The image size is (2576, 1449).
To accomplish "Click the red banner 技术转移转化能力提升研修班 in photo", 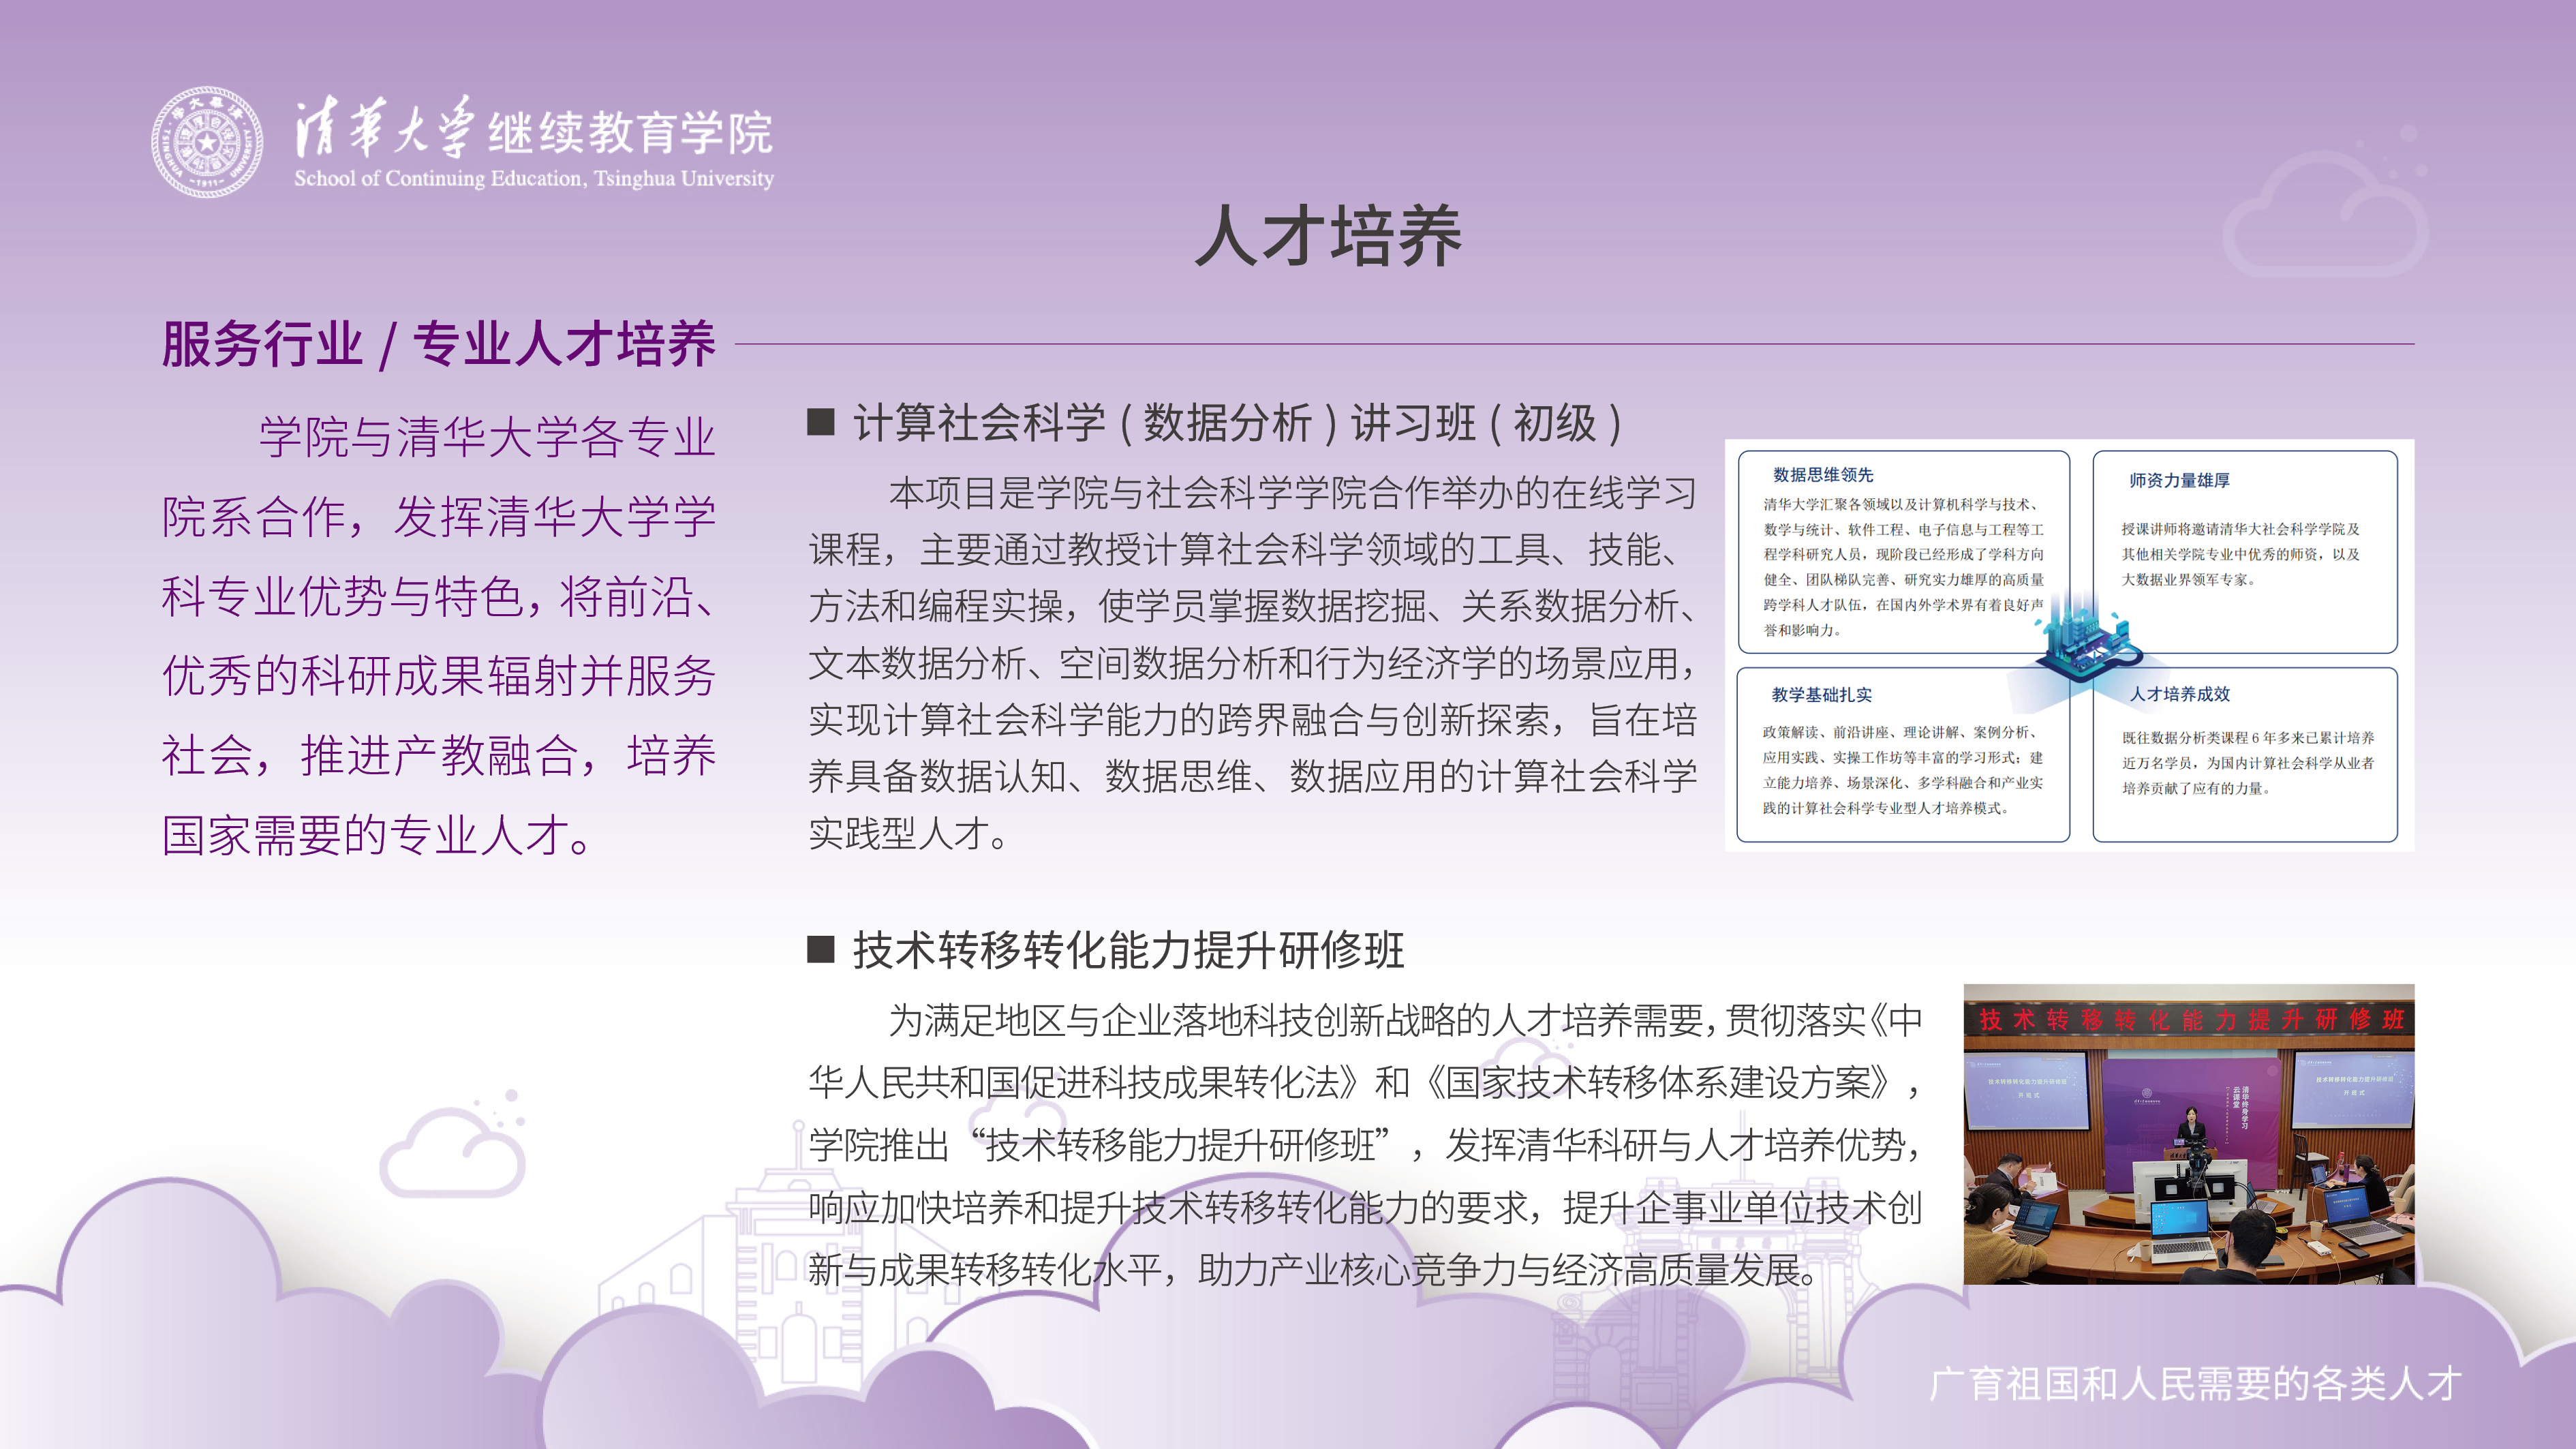I will point(2190,1020).
